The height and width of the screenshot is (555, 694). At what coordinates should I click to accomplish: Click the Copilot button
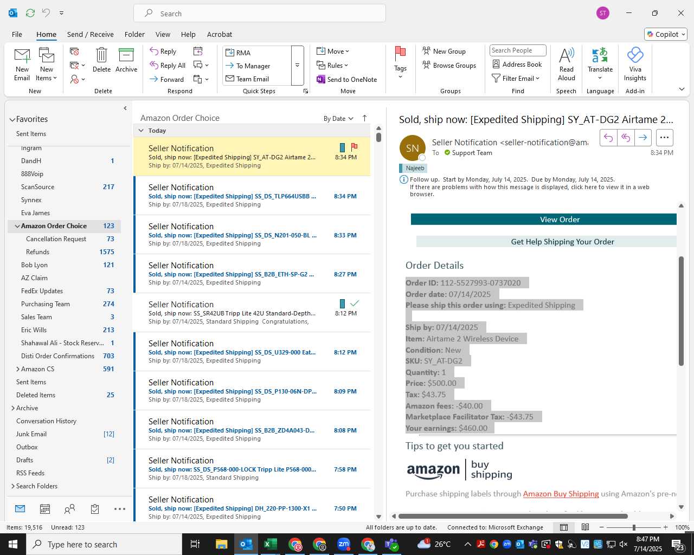pos(666,34)
